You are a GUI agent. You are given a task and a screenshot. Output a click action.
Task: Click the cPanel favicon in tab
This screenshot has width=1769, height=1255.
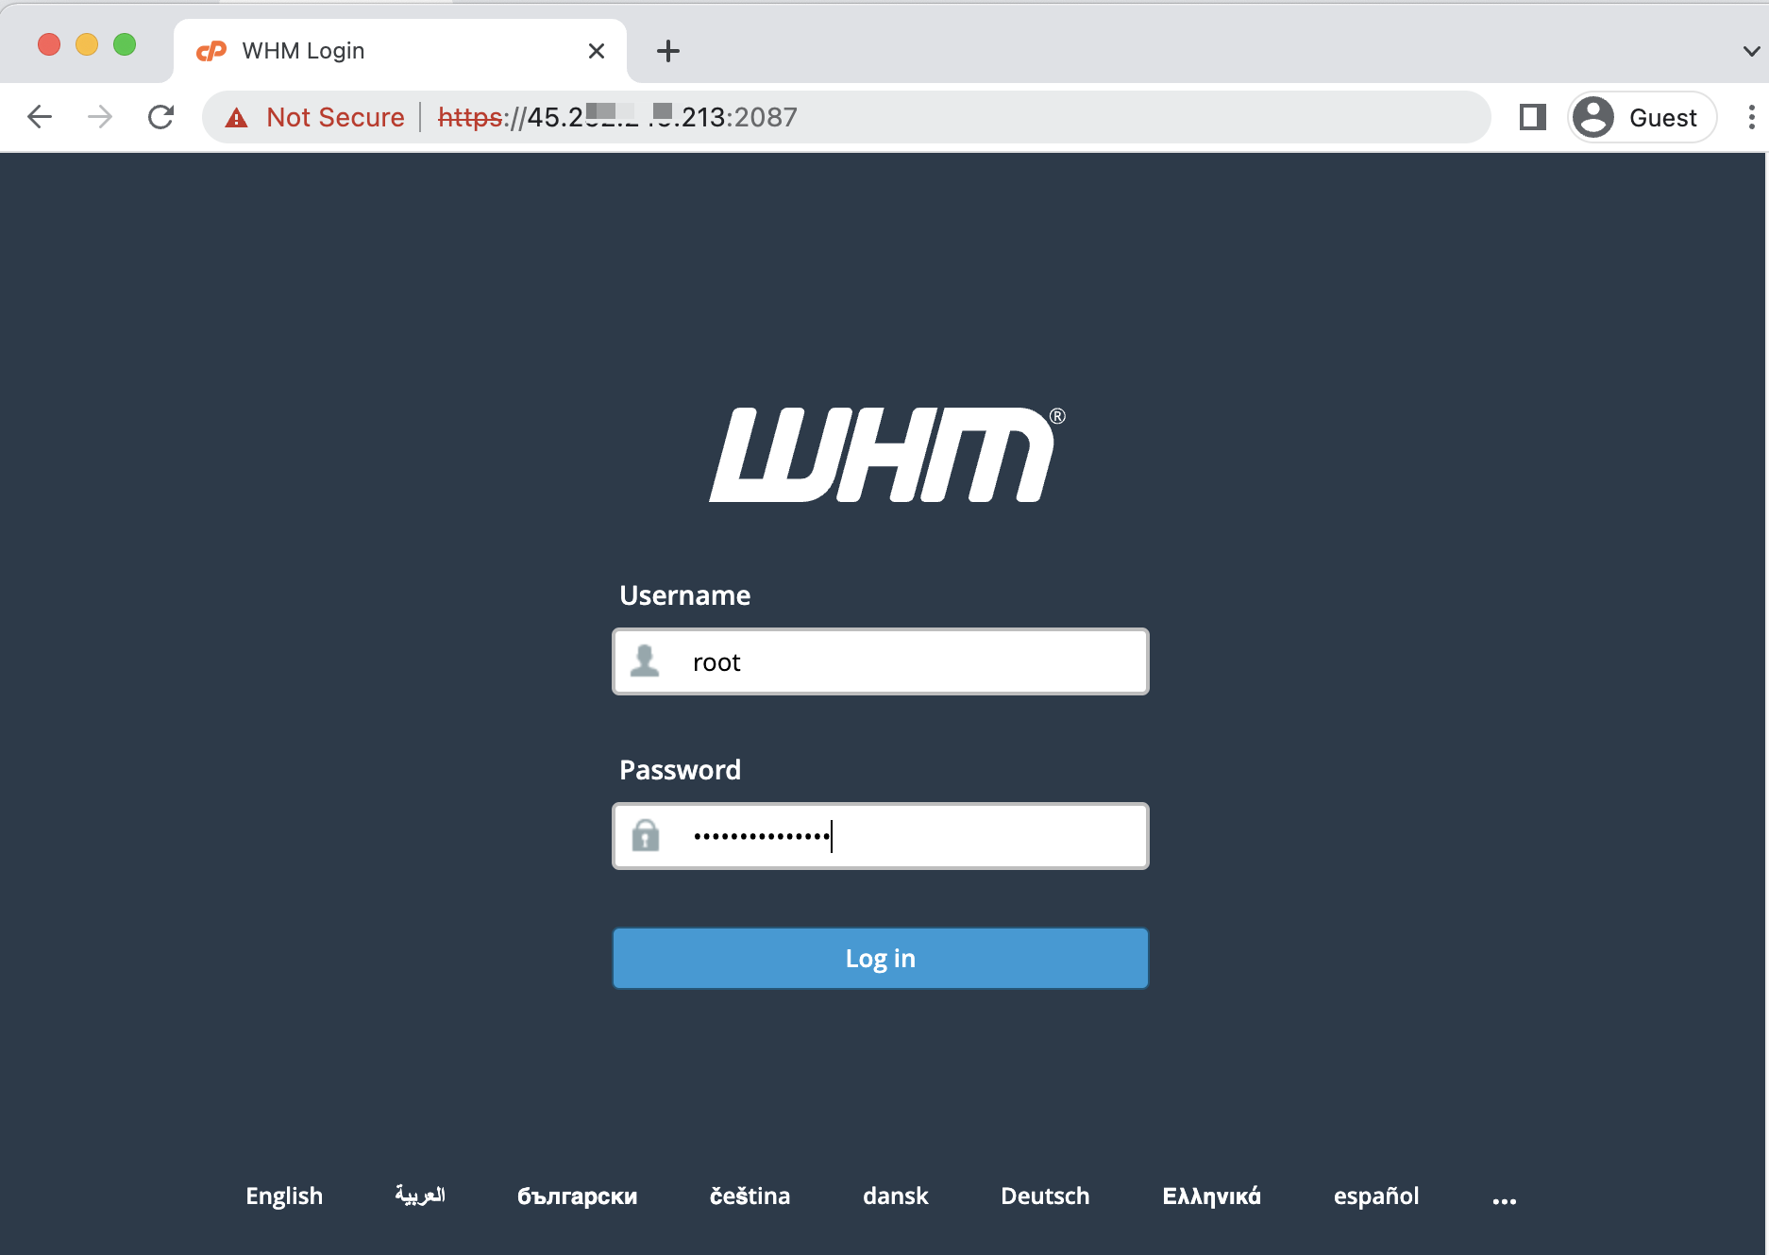click(x=211, y=51)
